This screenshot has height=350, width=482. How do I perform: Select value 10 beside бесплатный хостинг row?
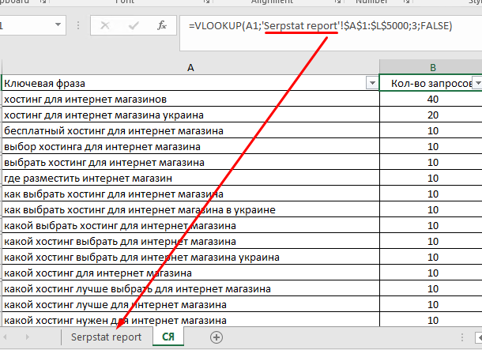pyautogui.click(x=432, y=130)
